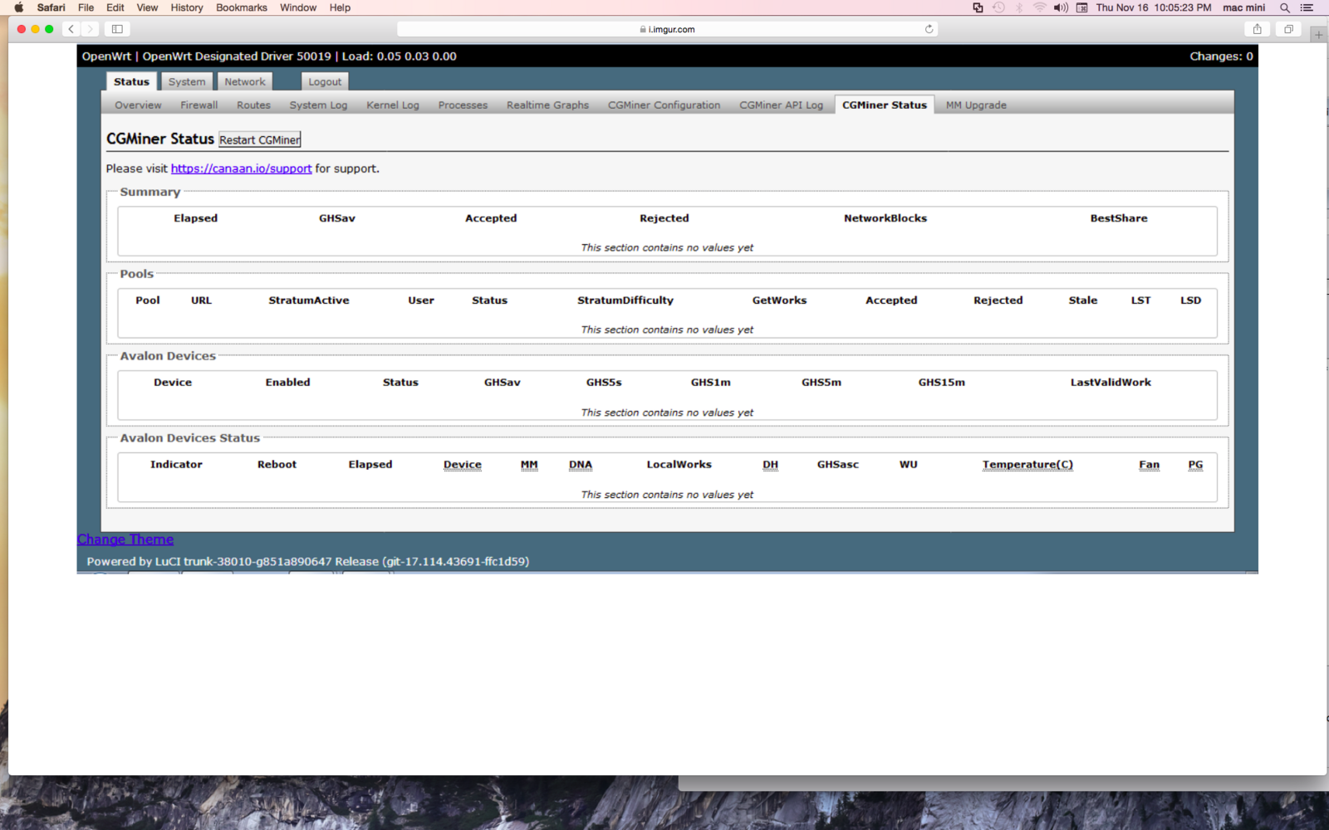Toggle the Safari sidebar button
The height and width of the screenshot is (830, 1329).
[x=117, y=29]
